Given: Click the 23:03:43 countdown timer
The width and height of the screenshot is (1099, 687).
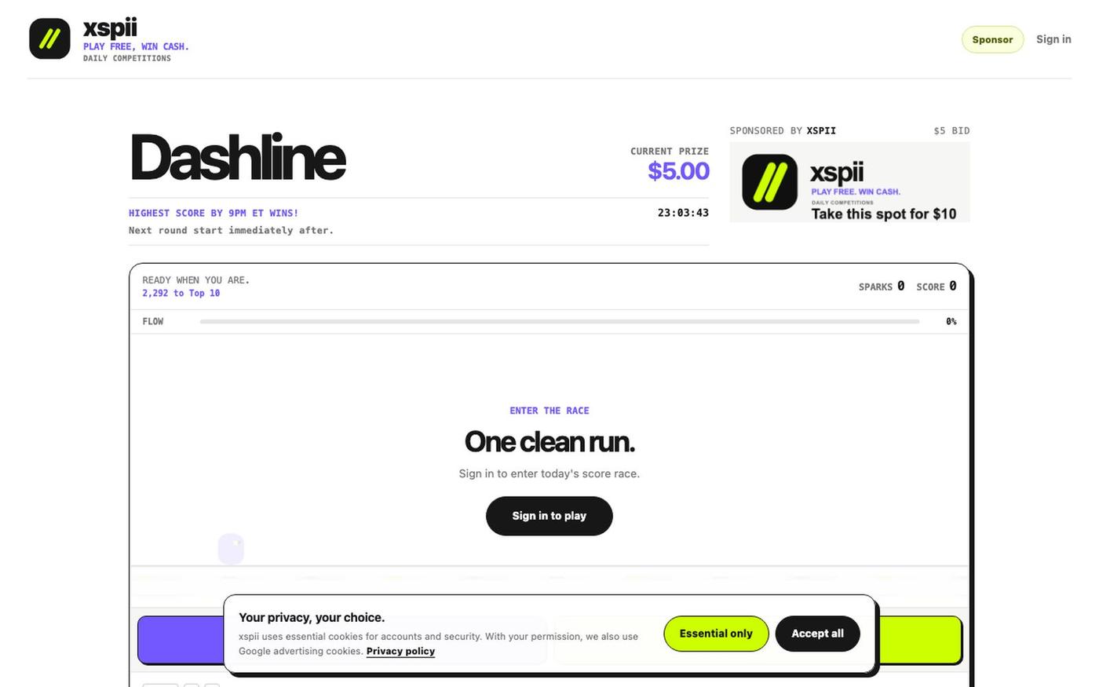Looking at the screenshot, I should pos(683,213).
